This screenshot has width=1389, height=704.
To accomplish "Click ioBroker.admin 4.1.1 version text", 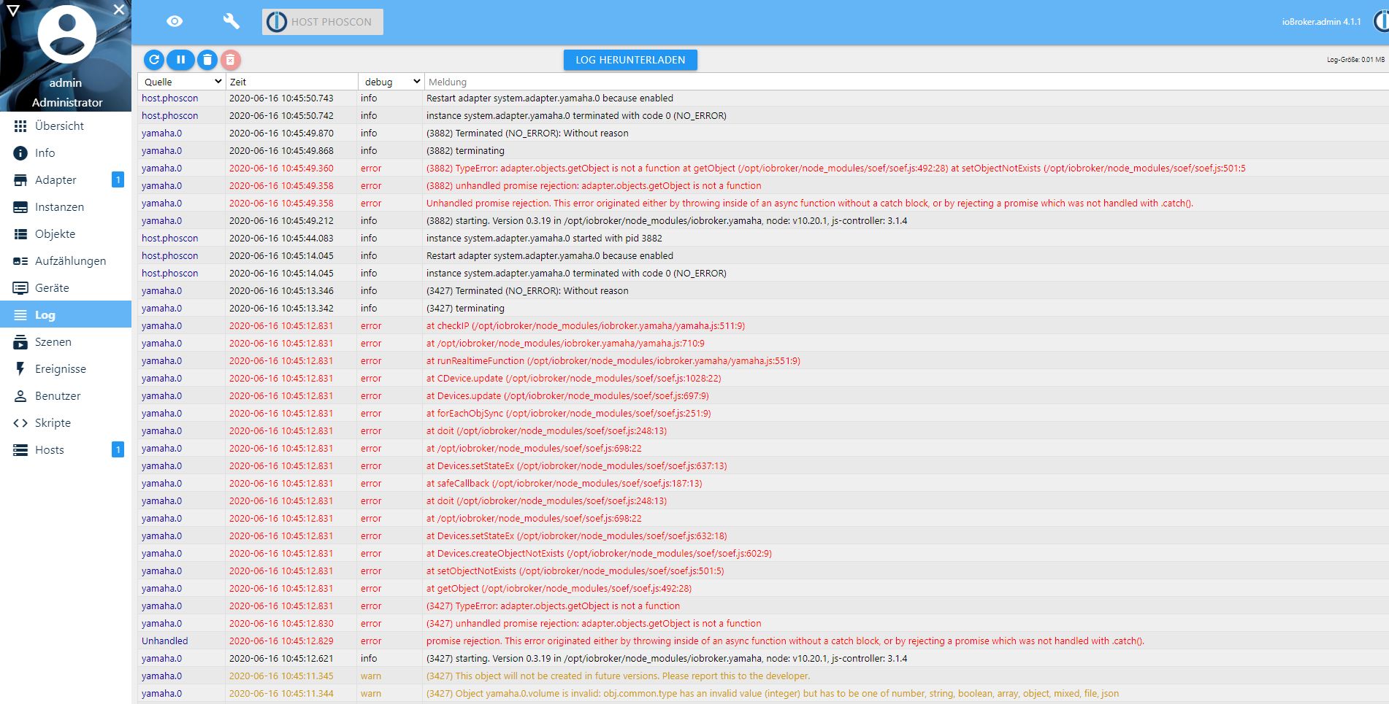I will (1321, 22).
